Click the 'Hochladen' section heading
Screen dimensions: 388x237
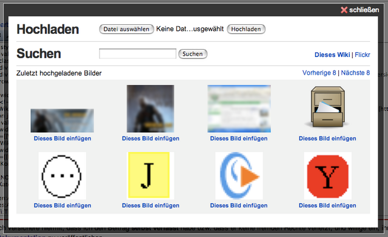coord(48,29)
